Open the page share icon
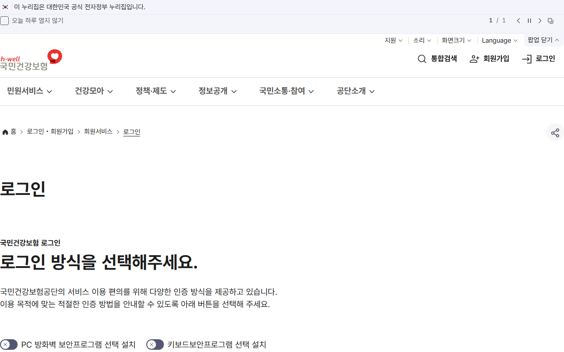 pos(555,132)
